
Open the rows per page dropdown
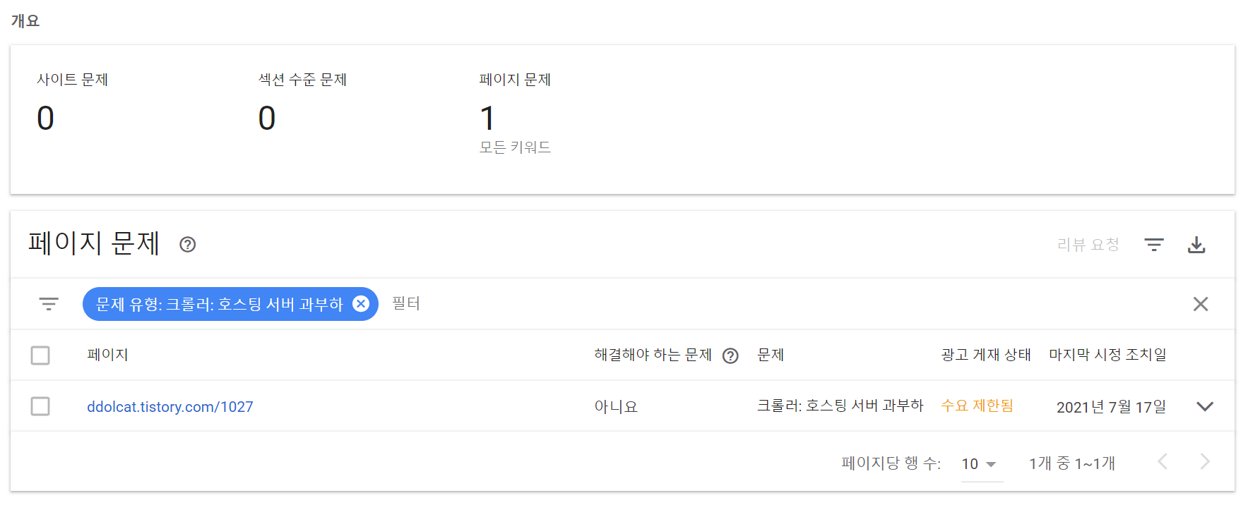(981, 464)
